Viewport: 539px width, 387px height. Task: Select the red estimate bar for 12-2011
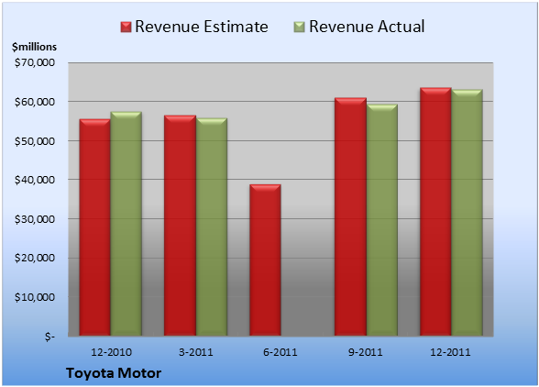pos(435,212)
